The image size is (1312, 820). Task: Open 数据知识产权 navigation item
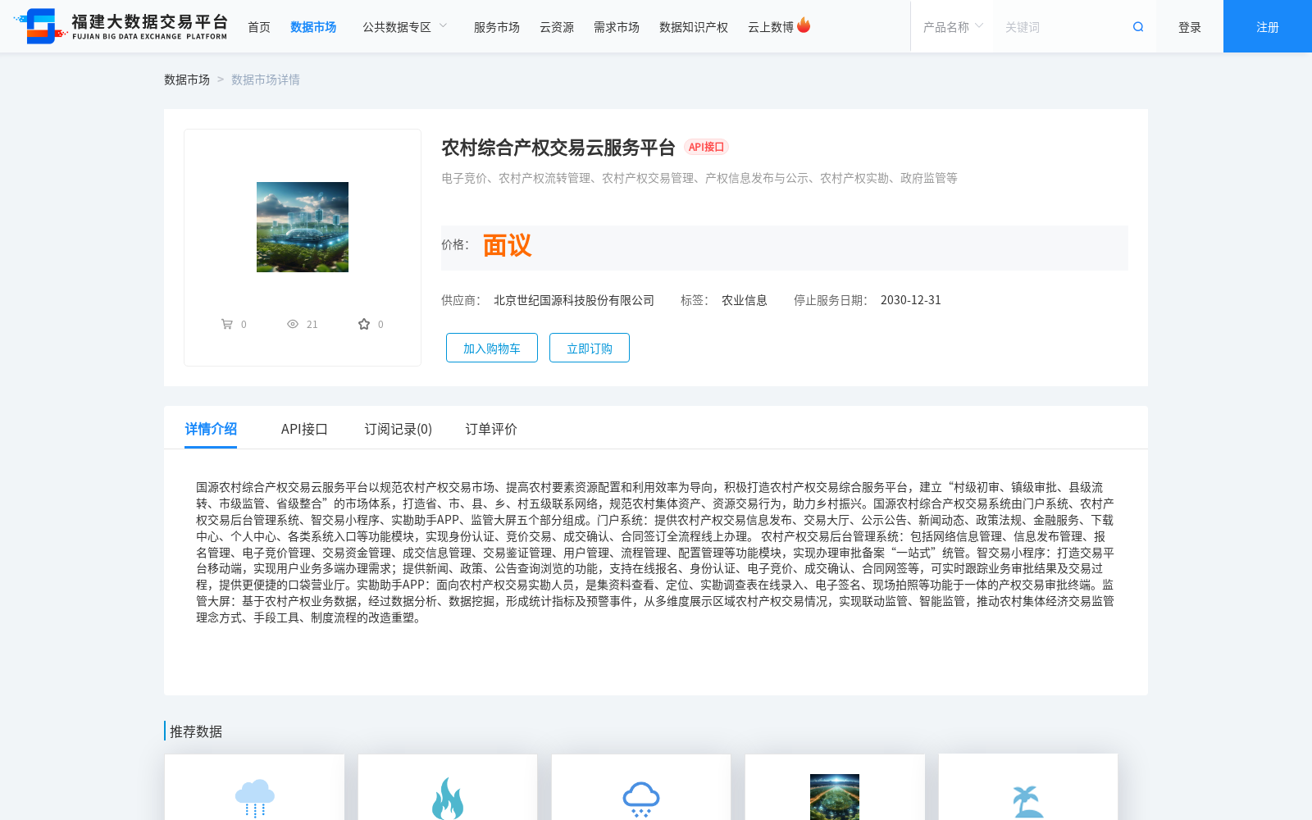click(x=694, y=27)
